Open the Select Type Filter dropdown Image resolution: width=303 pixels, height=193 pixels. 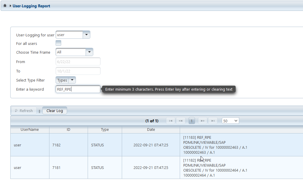pyautogui.click(x=72, y=80)
